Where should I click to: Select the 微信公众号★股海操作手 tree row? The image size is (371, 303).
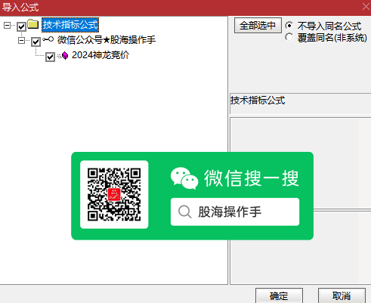tap(107, 40)
